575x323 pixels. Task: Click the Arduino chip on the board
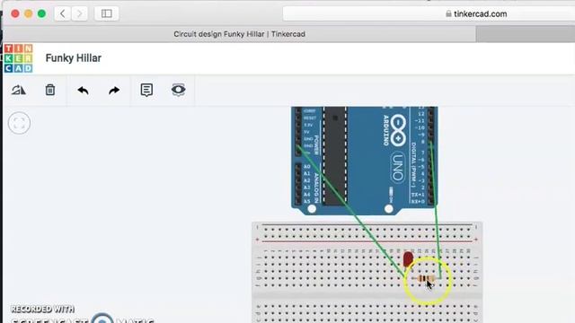coord(335,156)
